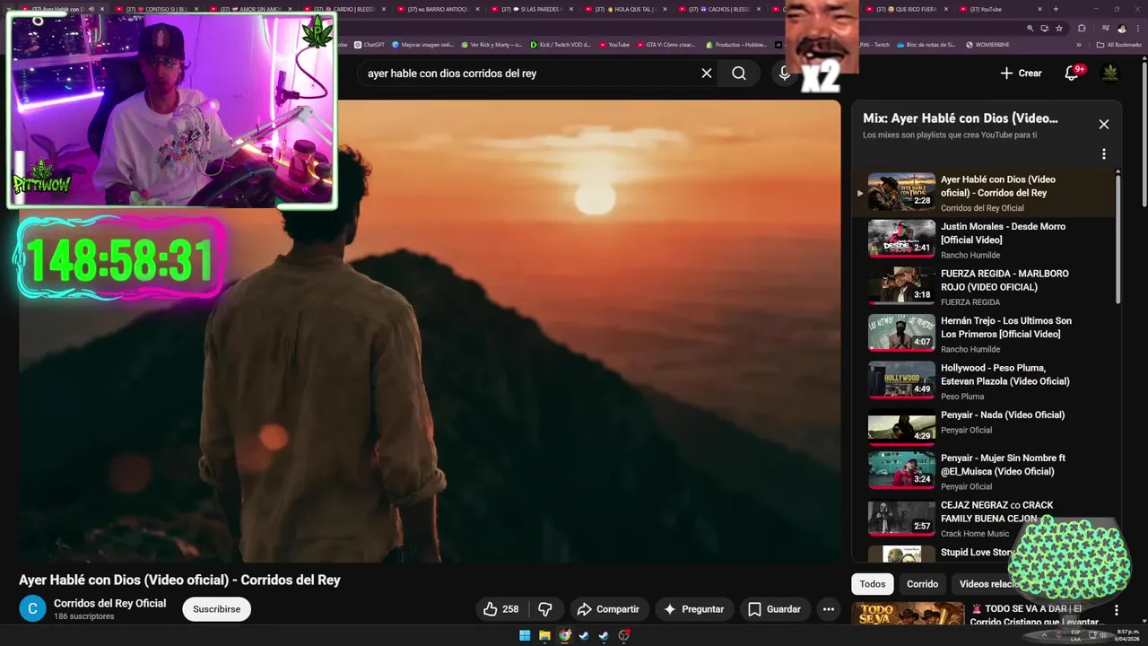1148x646 pixels.
Task: Click the Preguntar ask button
Action: coord(694,609)
